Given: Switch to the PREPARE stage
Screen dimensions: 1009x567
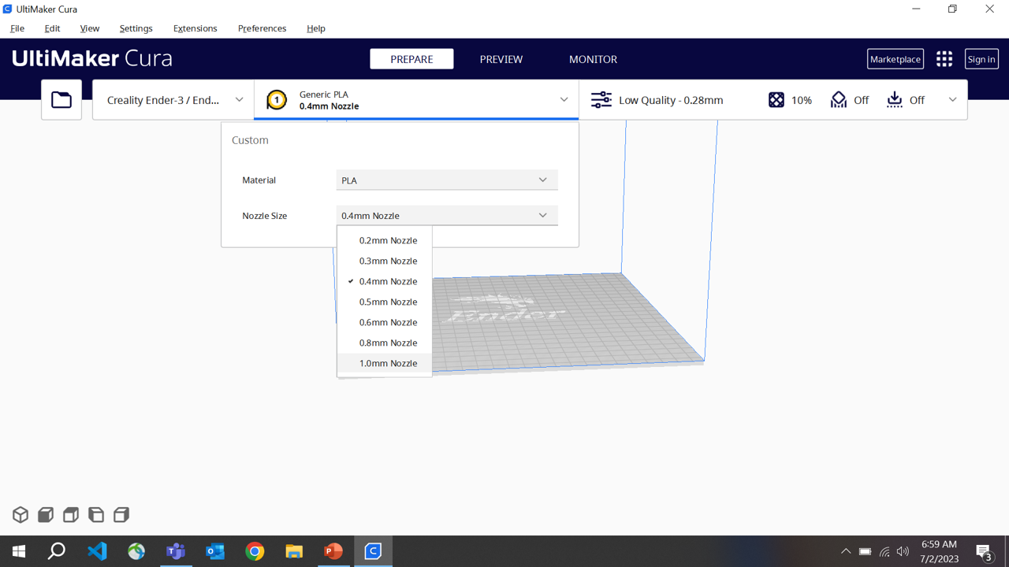Looking at the screenshot, I should click(x=411, y=59).
